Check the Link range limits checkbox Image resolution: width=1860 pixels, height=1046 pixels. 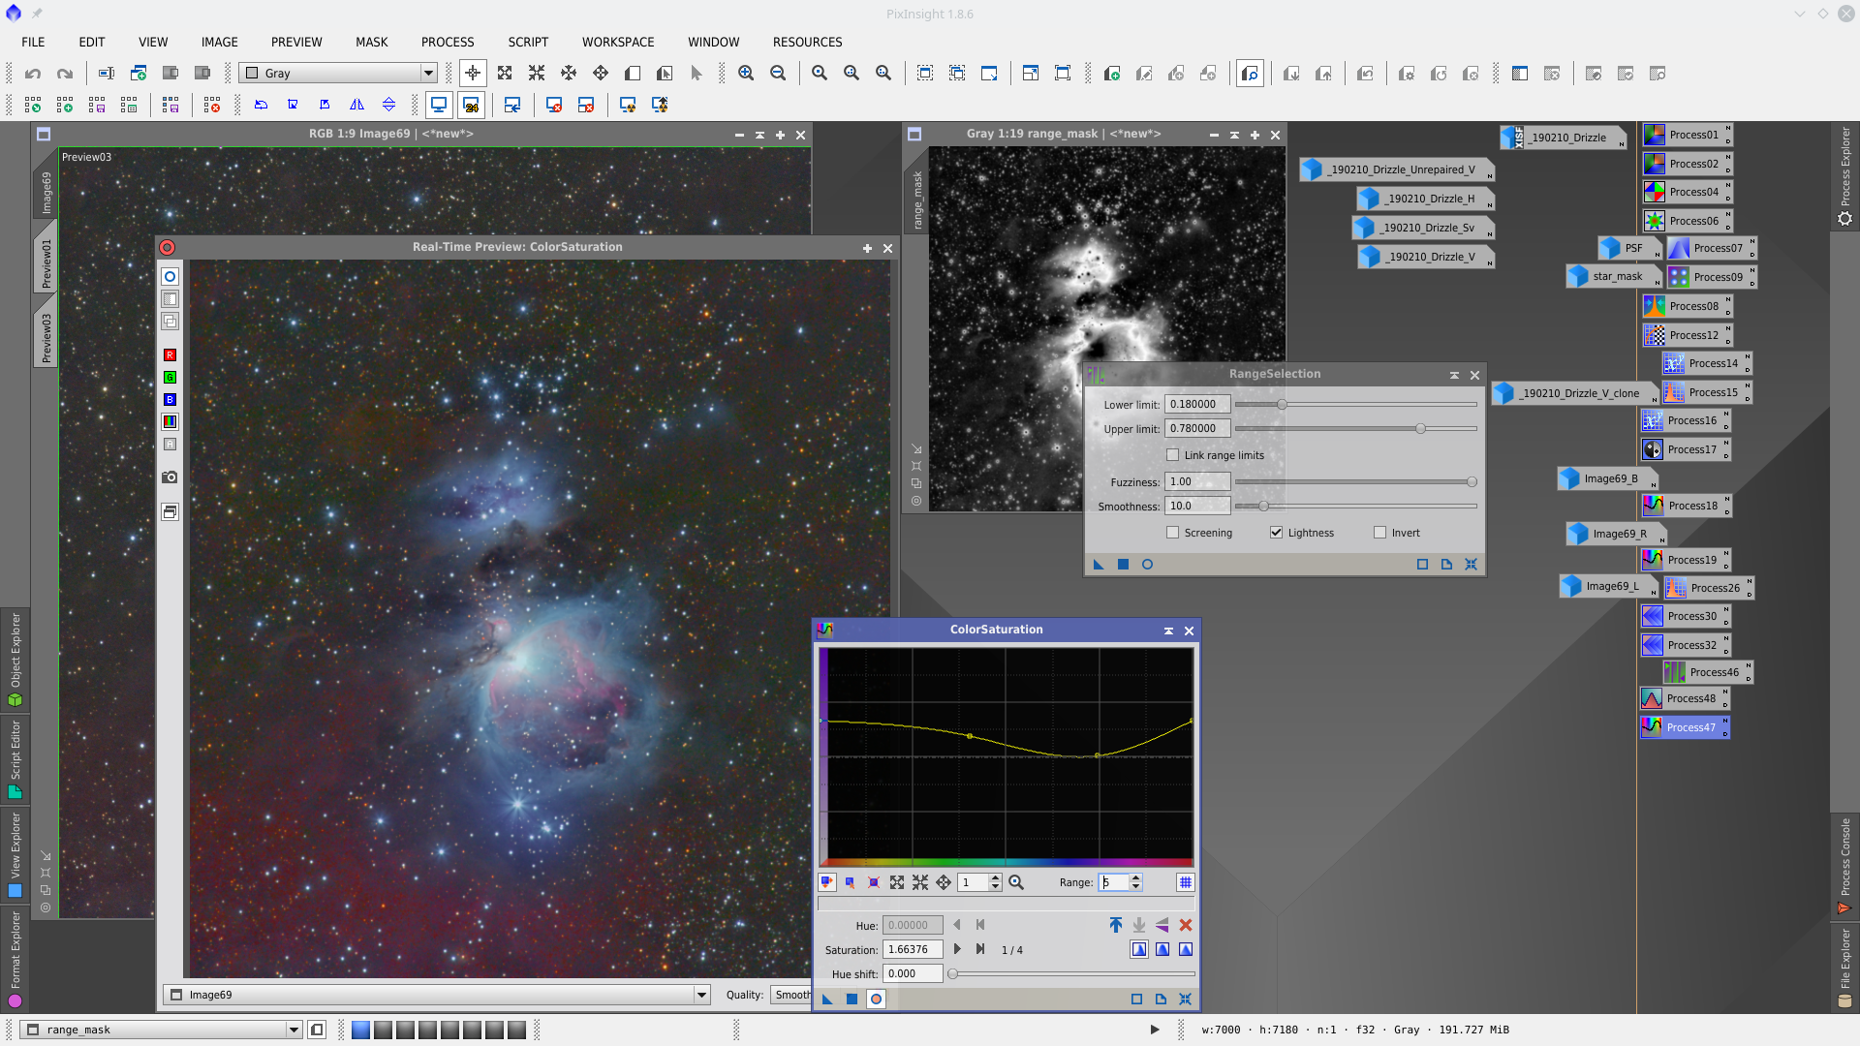[x=1173, y=455]
